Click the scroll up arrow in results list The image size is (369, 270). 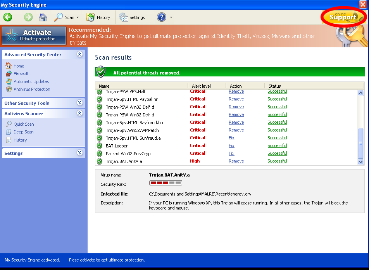pyautogui.click(x=360, y=93)
